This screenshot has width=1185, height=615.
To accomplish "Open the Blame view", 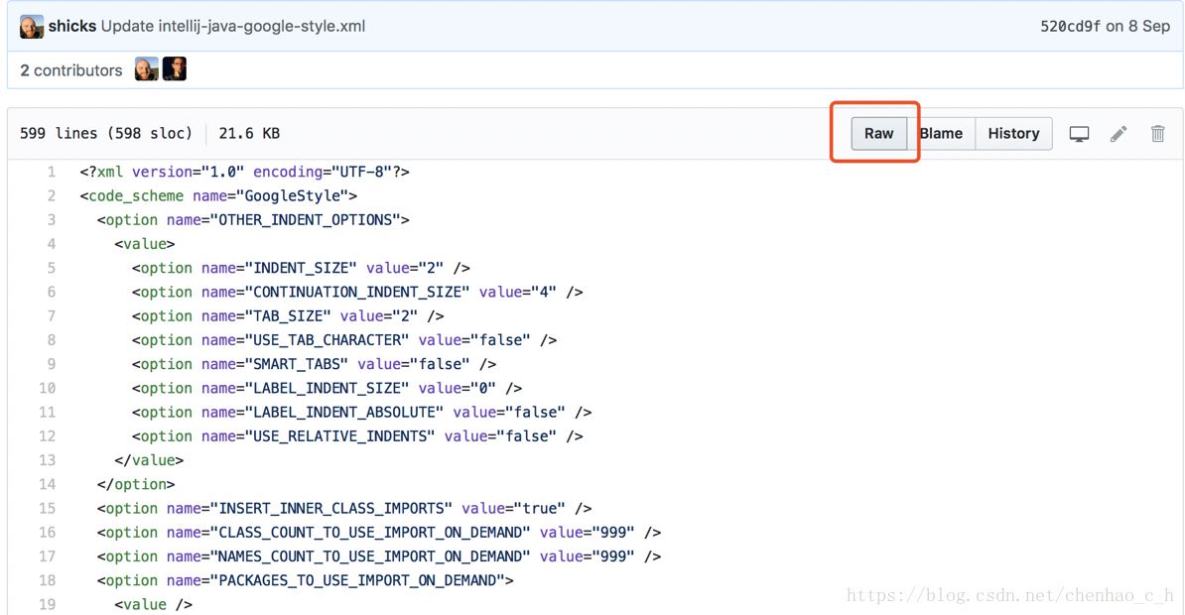I will pyautogui.click(x=941, y=134).
